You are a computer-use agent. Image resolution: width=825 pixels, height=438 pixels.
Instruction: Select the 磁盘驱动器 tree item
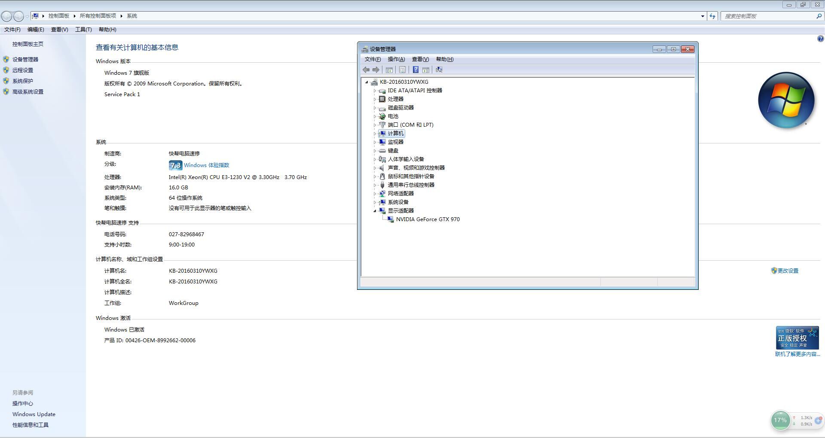click(x=400, y=108)
